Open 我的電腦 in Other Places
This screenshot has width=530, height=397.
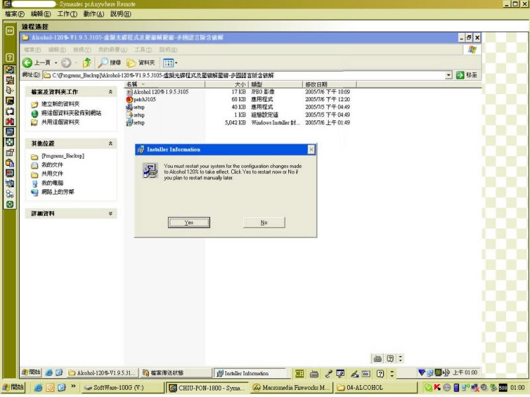click(x=52, y=183)
